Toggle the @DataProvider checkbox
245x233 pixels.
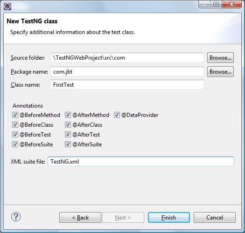click(117, 115)
